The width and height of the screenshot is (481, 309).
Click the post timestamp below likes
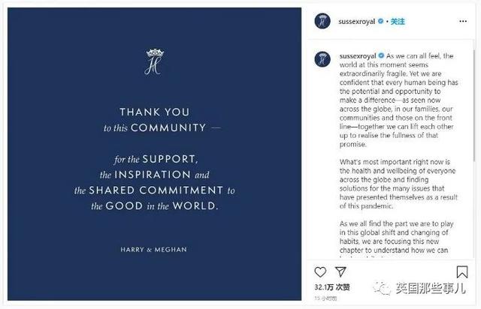tap(325, 298)
